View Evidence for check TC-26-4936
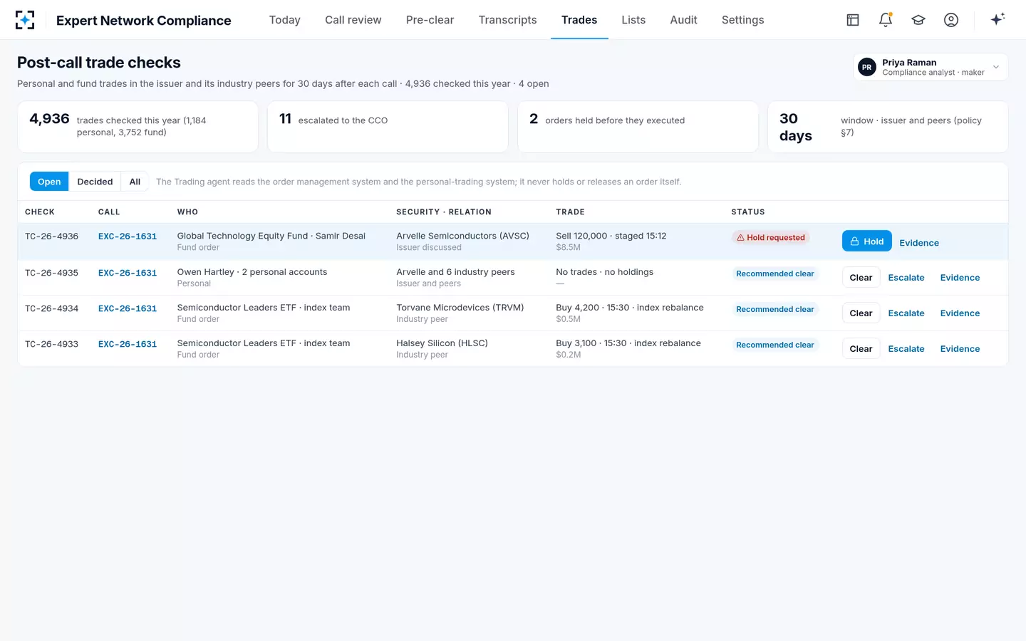This screenshot has width=1026, height=641. tap(919, 243)
